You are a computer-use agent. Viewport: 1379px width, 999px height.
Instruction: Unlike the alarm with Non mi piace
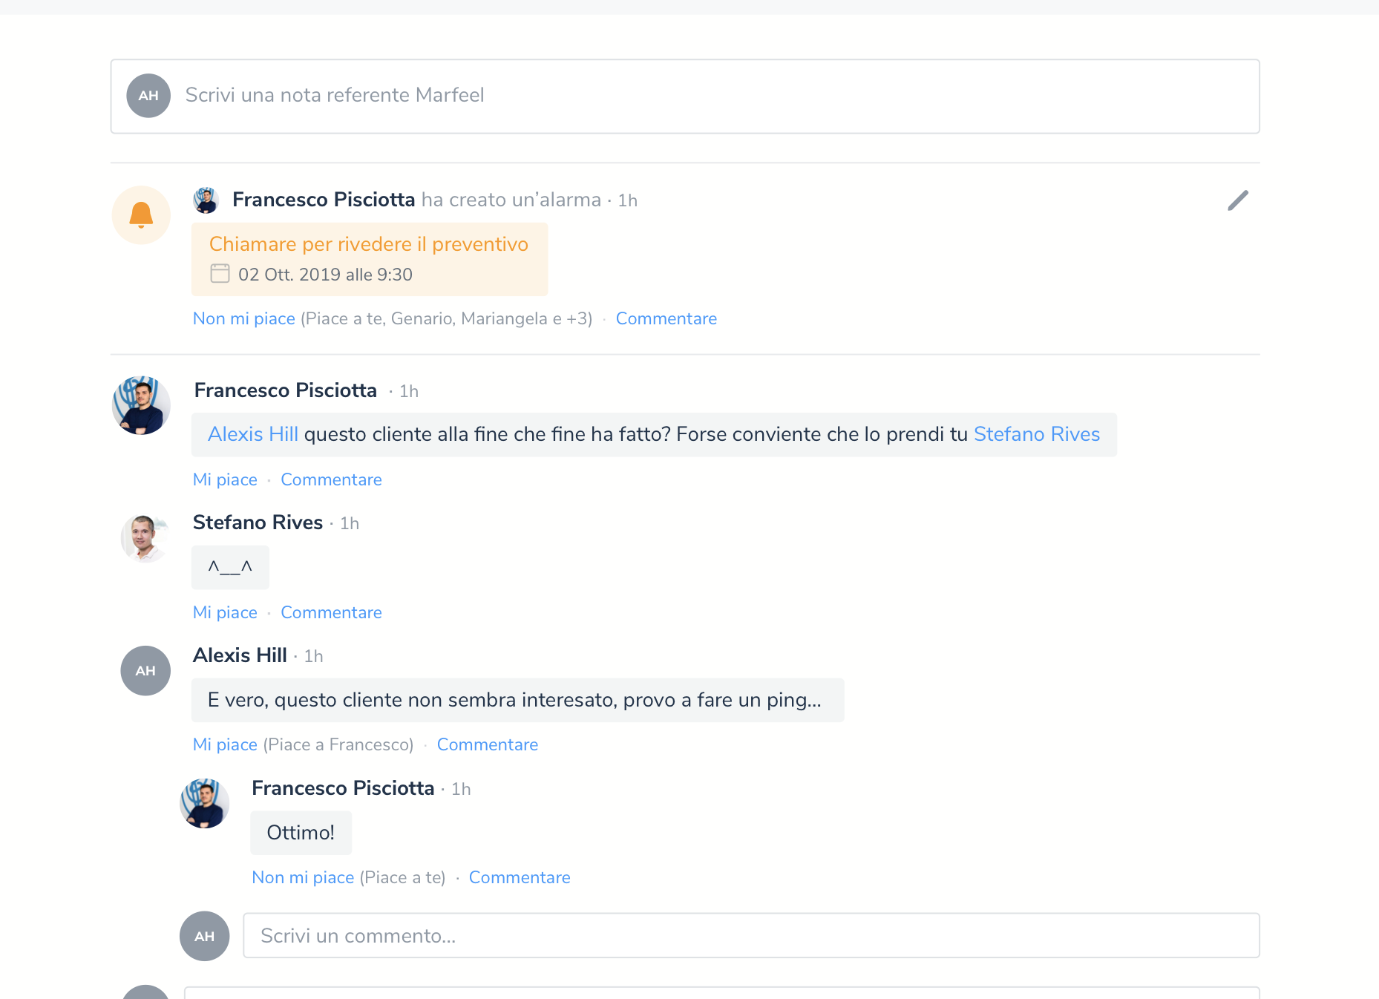[x=243, y=318]
